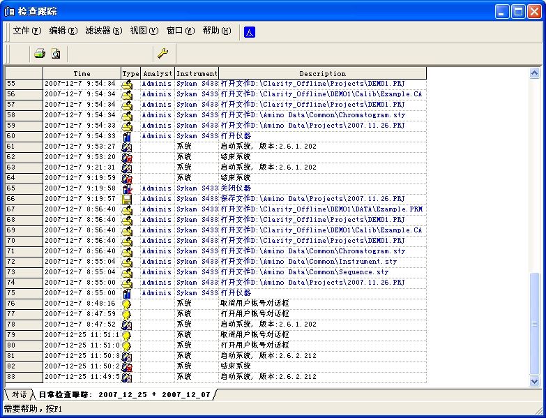The height and width of the screenshot is (418, 546).
Task: Open the 视图 (View) menu
Action: [144, 31]
